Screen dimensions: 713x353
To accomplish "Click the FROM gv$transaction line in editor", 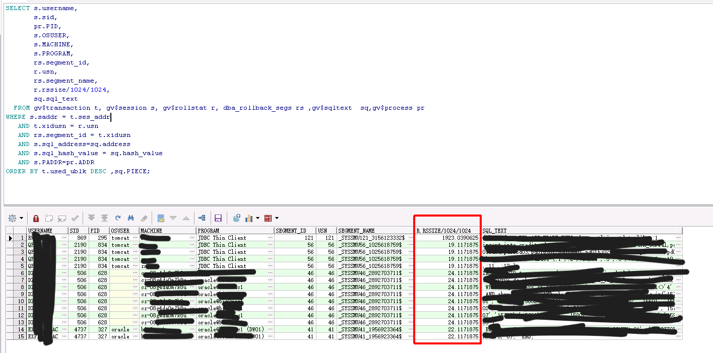I will coord(219,108).
